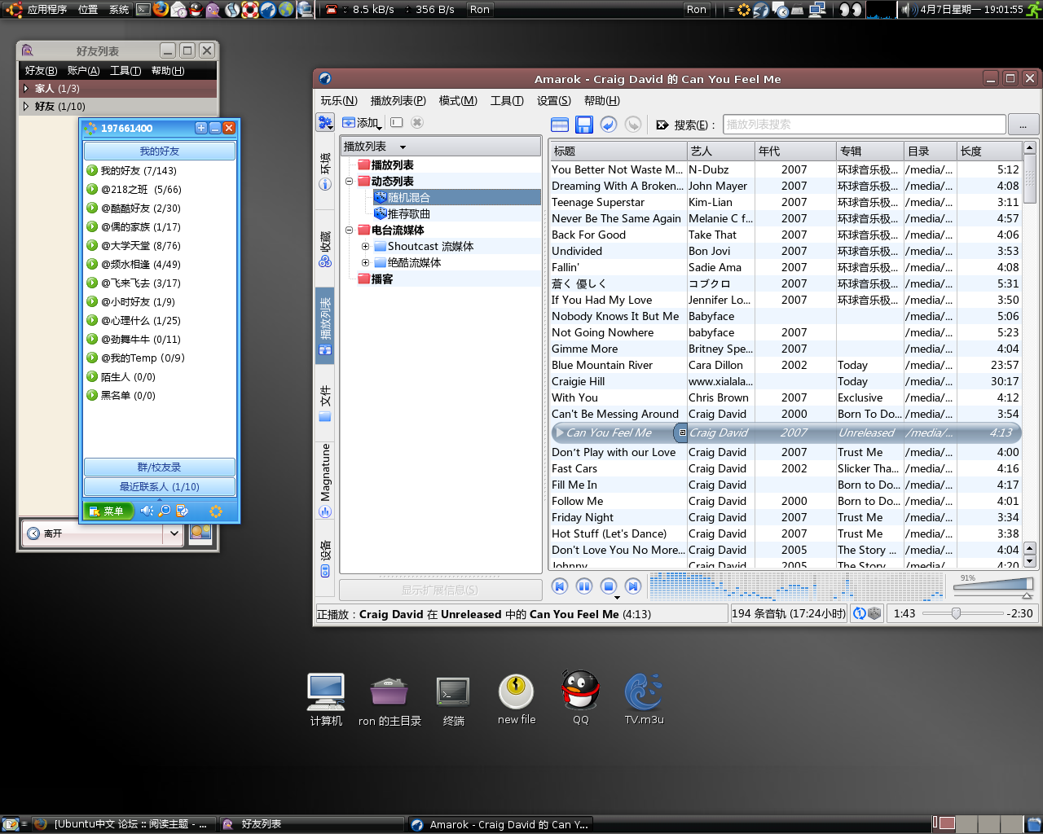The image size is (1043, 834).
Task: Select the 播客 podcast tree item
Action: pyautogui.click(x=381, y=279)
